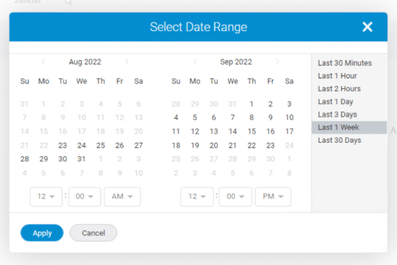Select September 3 in the calendar

click(289, 104)
